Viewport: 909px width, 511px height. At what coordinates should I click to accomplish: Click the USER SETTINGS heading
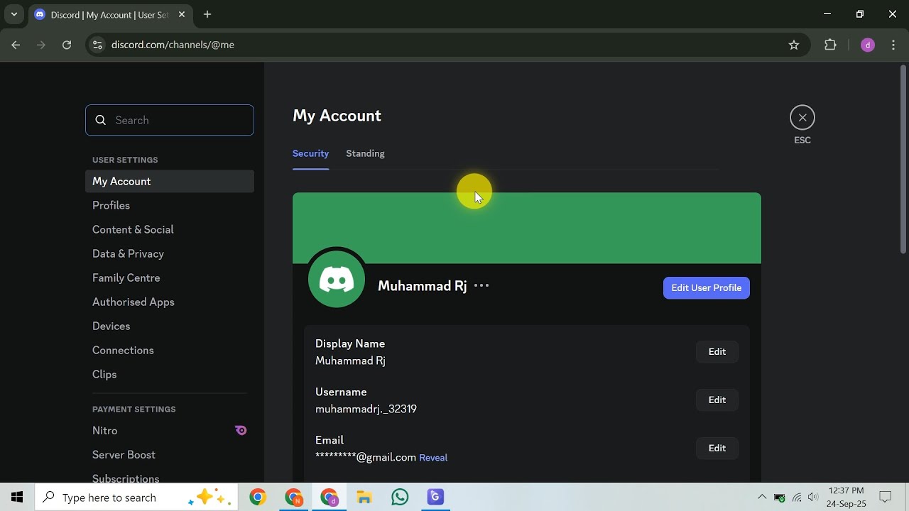coord(125,160)
